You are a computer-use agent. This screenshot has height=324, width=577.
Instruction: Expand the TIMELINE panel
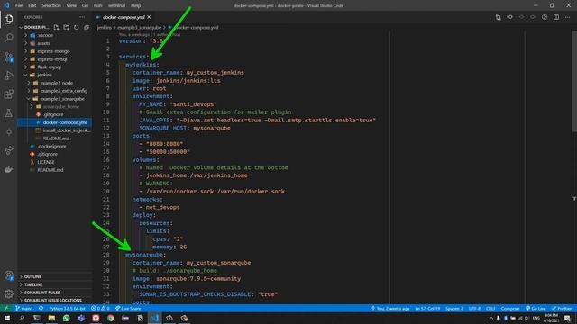54,284
